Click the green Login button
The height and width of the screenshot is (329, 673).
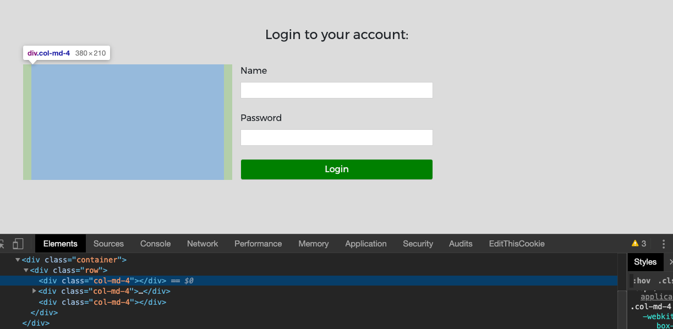tap(337, 169)
